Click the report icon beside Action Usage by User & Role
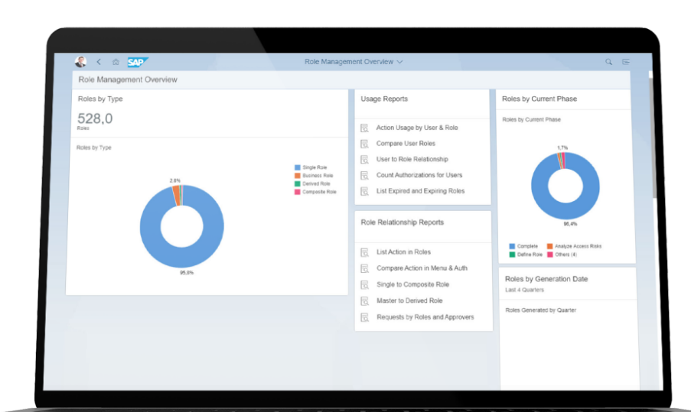 click(364, 128)
